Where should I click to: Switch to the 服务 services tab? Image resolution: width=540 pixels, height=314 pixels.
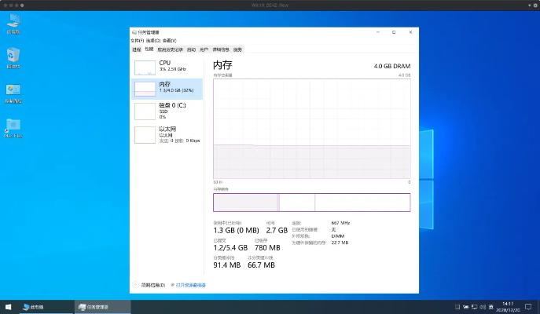tap(237, 49)
